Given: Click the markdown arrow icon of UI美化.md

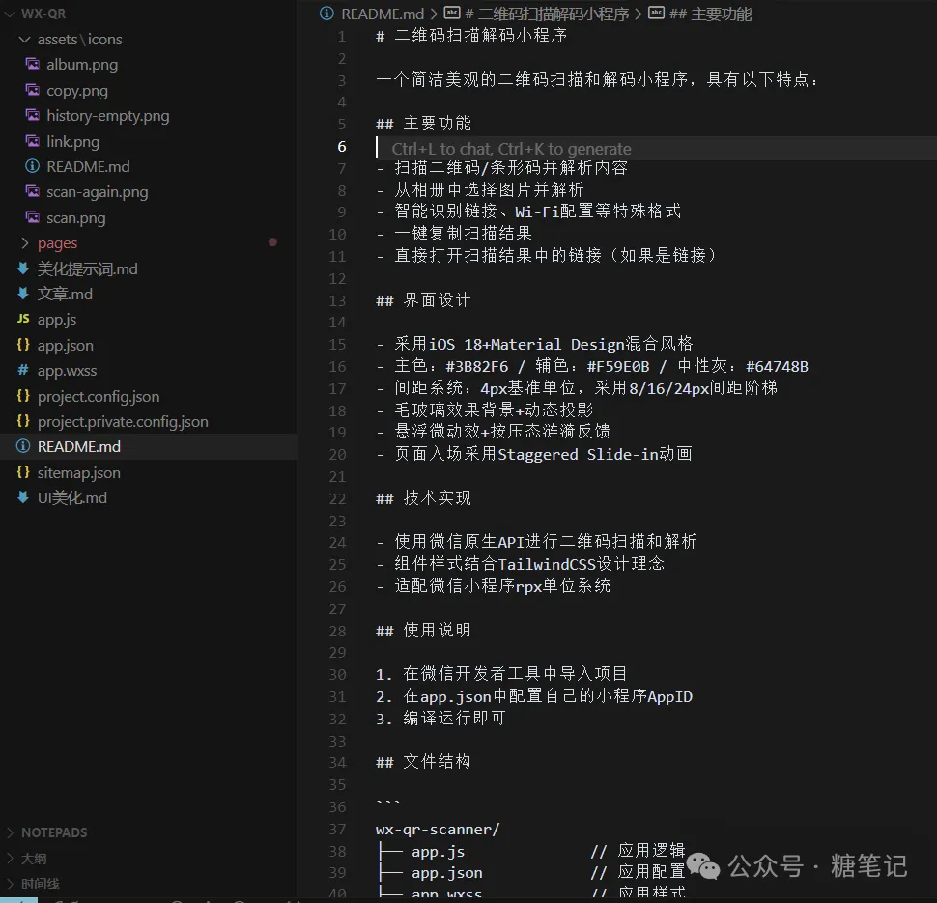Looking at the screenshot, I should [x=23, y=497].
